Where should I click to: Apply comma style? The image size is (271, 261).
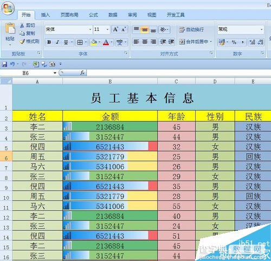coord(243,42)
